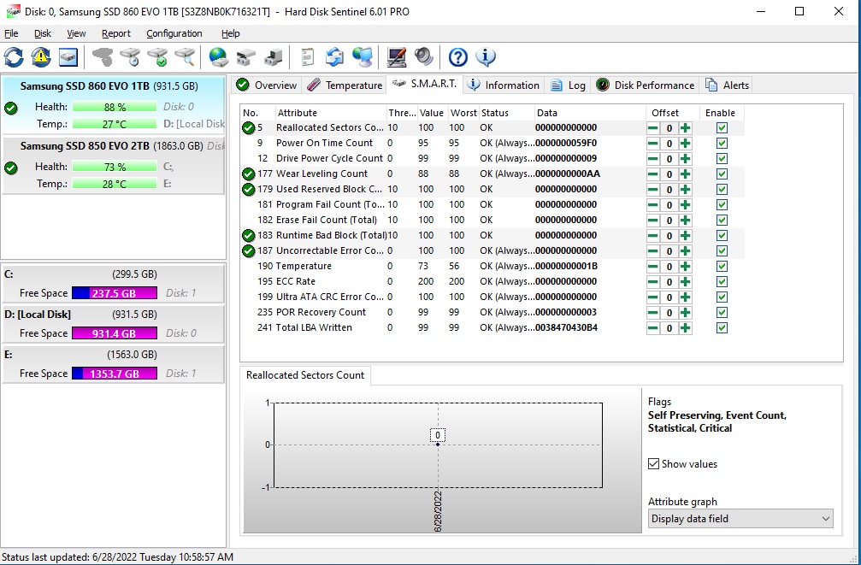Click the C: drive free space bar

(x=115, y=293)
